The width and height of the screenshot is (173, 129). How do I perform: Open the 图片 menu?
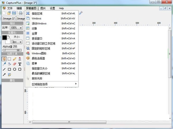point(43,8)
